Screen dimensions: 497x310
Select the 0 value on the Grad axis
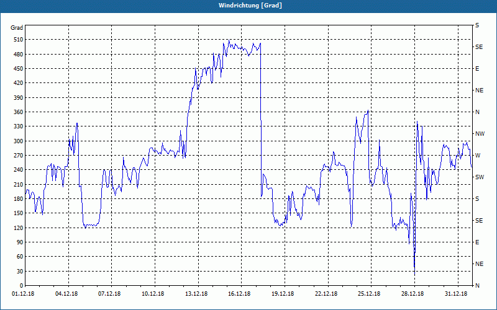point(22,286)
